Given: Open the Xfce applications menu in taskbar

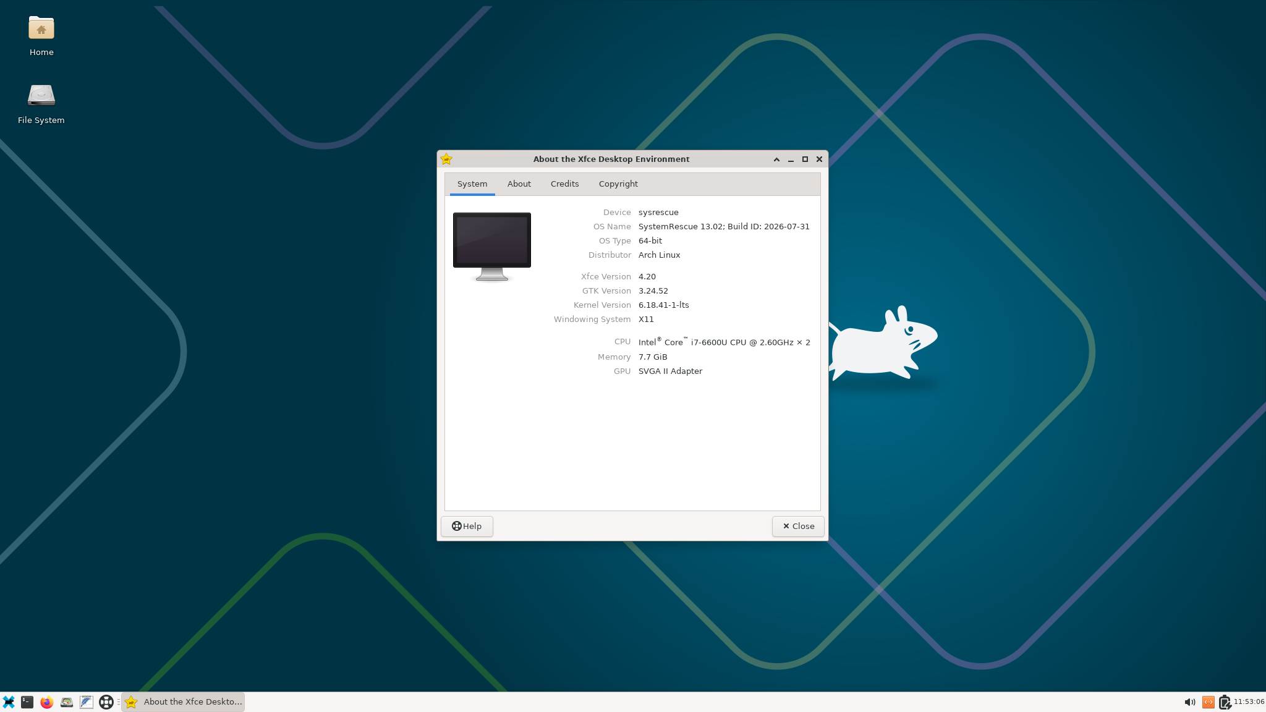Looking at the screenshot, I should click(x=9, y=702).
